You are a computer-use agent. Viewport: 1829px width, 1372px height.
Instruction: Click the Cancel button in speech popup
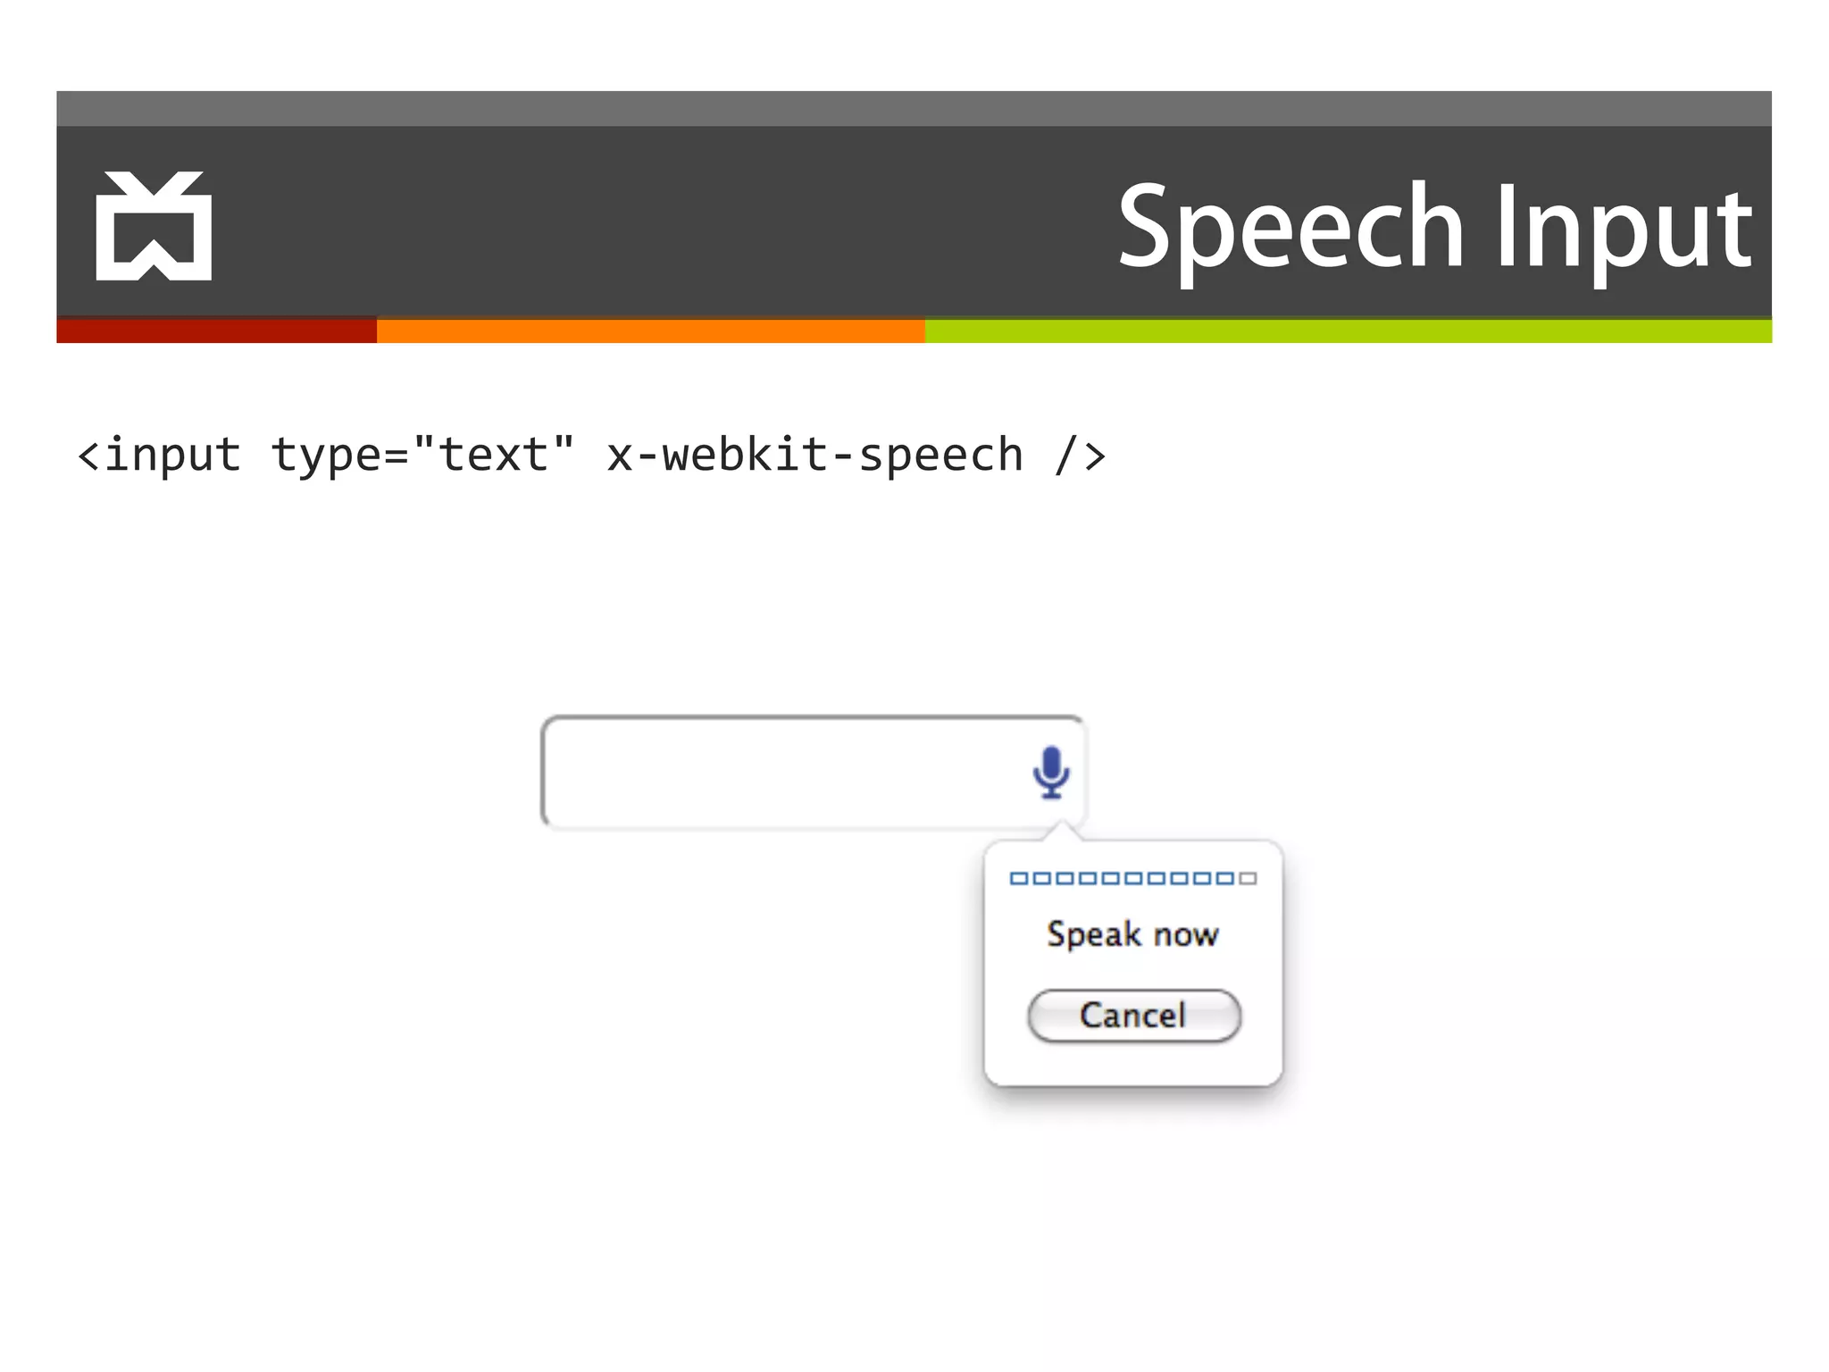pyautogui.click(x=1134, y=1016)
